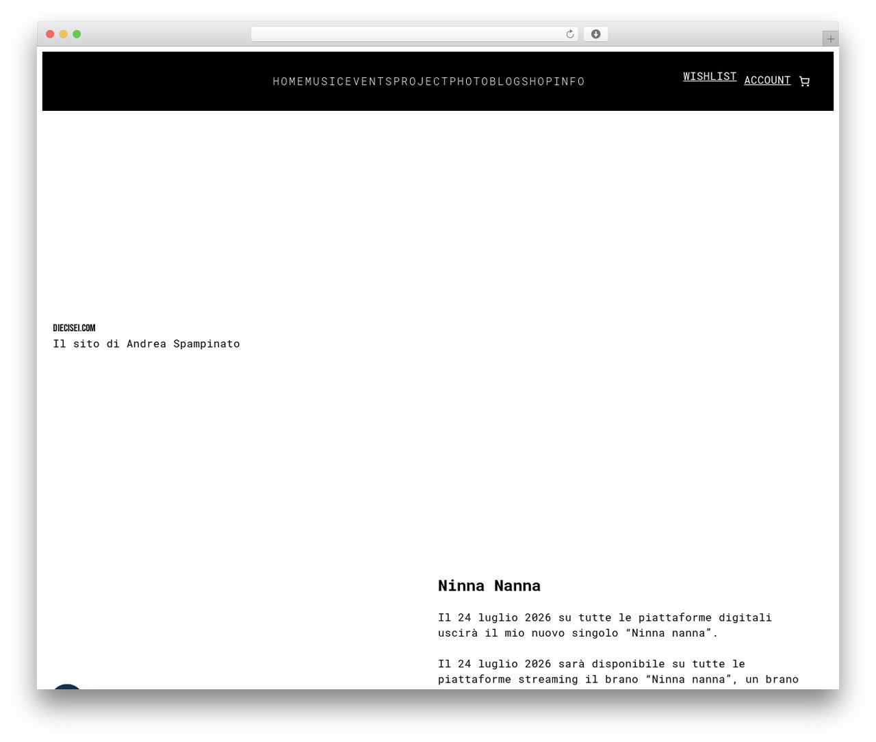Open the HOME menu item
The image size is (876, 742).
click(x=289, y=81)
